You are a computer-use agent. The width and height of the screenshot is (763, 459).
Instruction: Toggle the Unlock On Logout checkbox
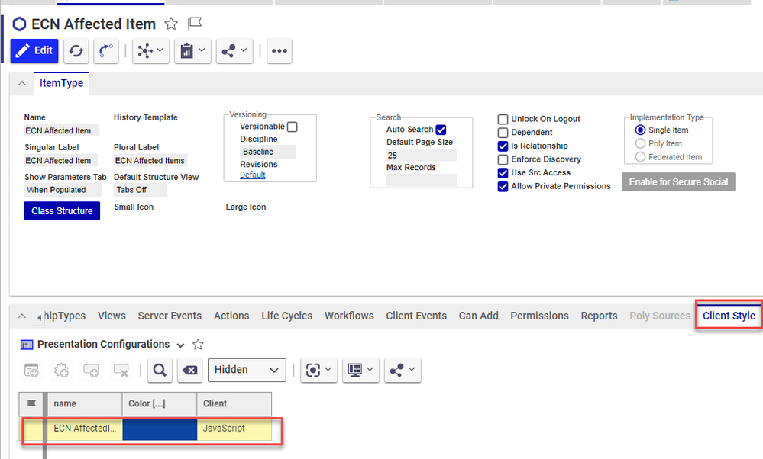tap(503, 120)
